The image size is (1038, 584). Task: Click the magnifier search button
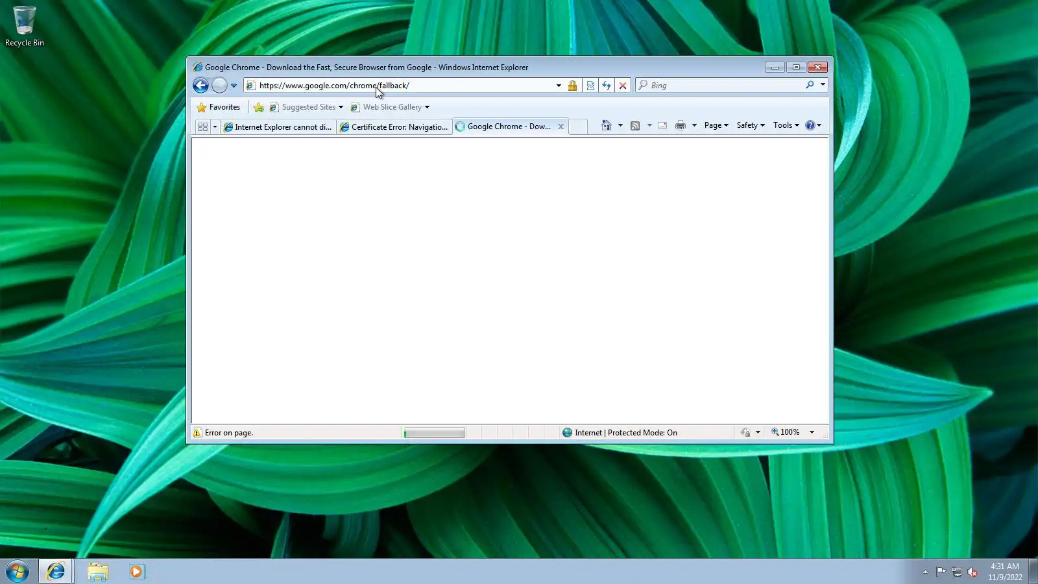pos(810,85)
